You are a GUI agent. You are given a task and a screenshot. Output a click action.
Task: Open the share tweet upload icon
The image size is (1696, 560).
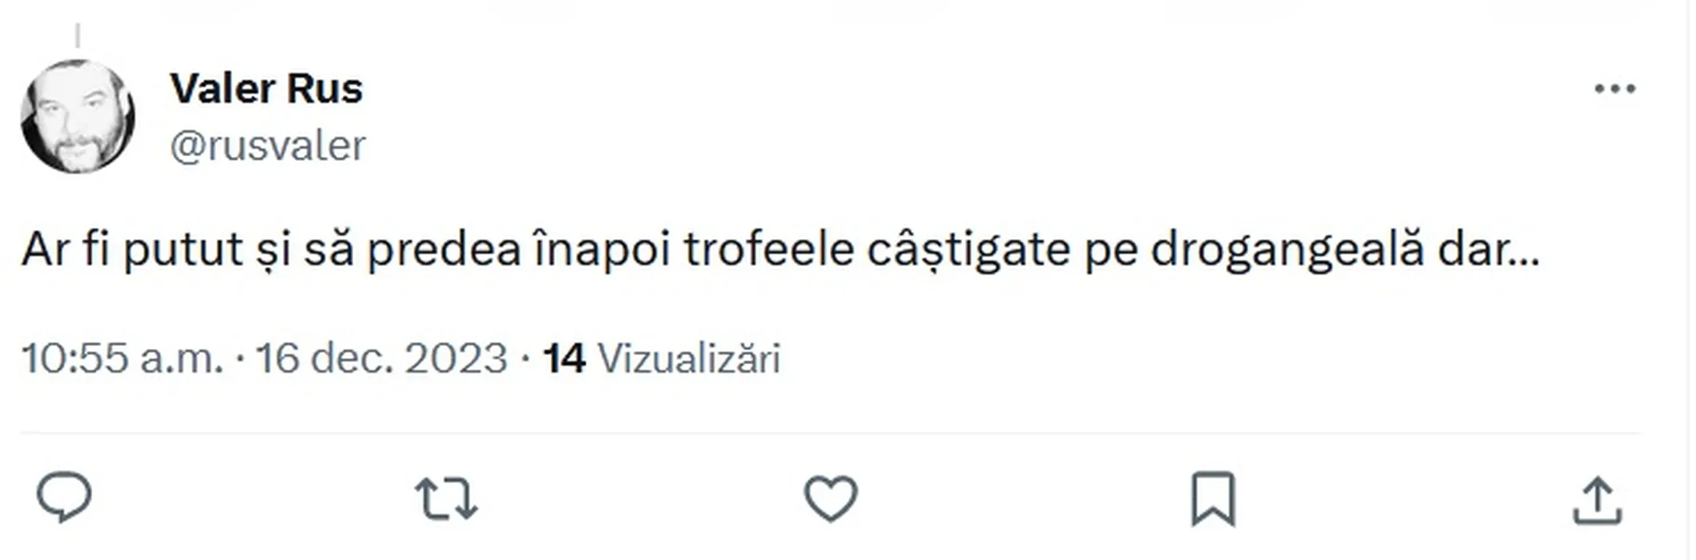1597,500
